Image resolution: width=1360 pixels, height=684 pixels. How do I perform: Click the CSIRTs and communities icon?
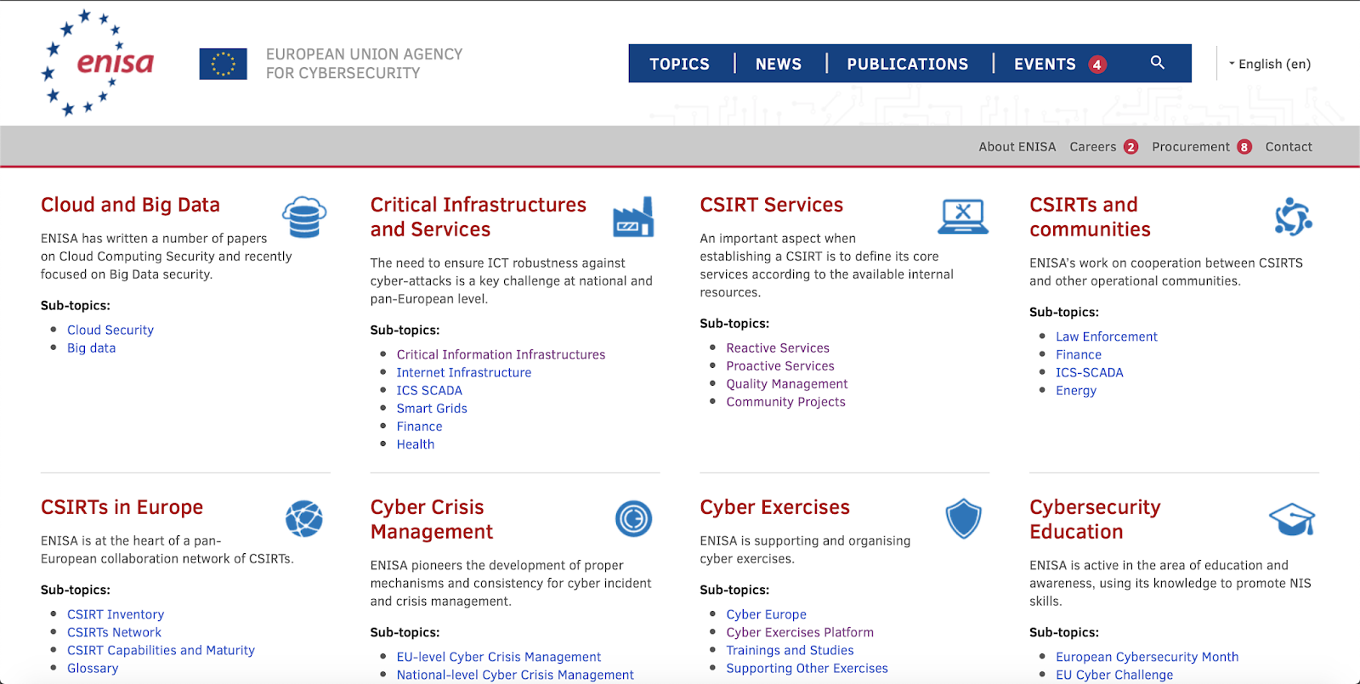pyautogui.click(x=1293, y=217)
